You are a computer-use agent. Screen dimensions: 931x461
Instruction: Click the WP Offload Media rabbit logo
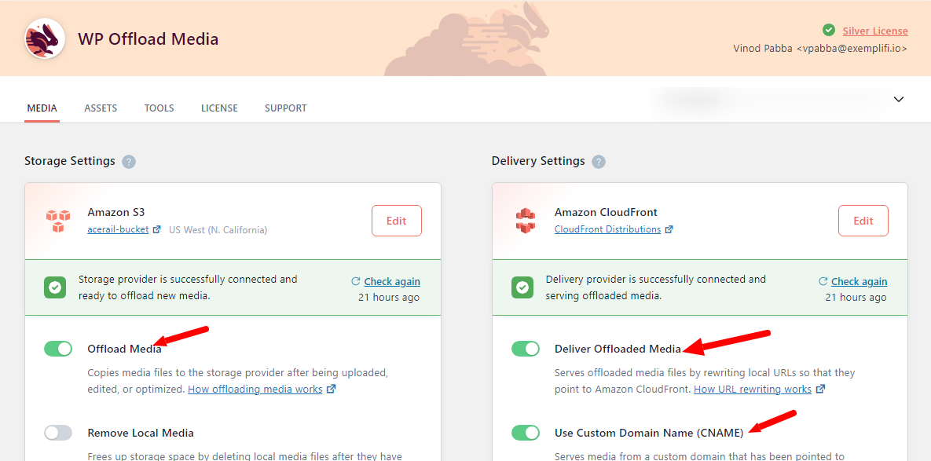[x=45, y=38]
